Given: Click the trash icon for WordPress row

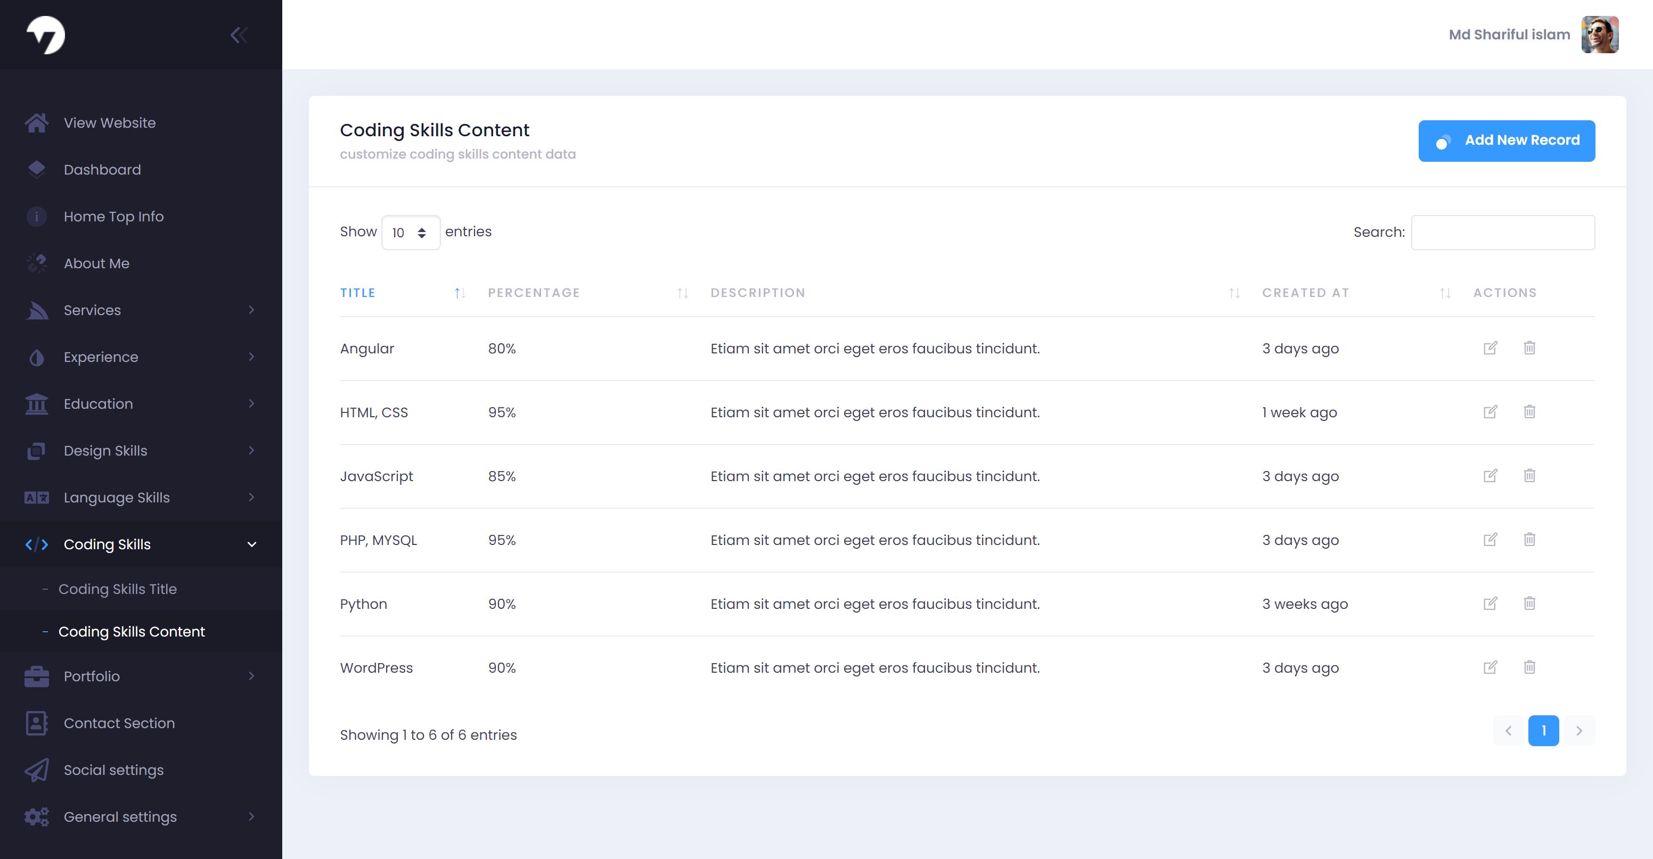Looking at the screenshot, I should [1529, 667].
